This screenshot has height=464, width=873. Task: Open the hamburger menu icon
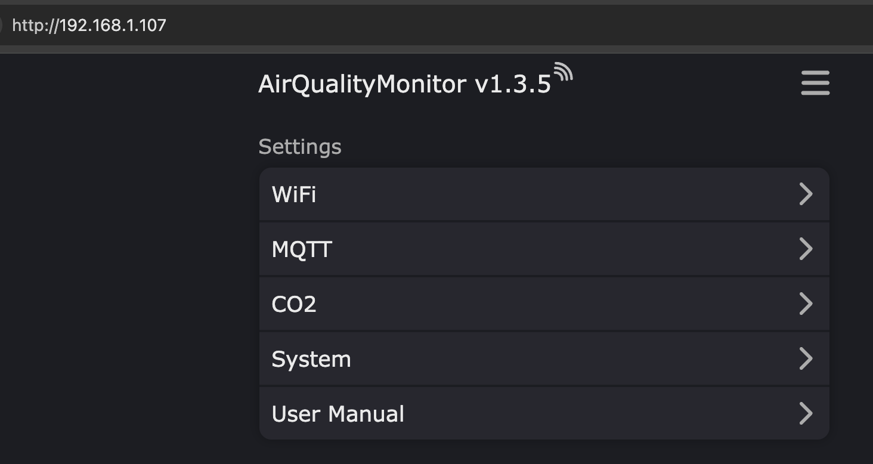pyautogui.click(x=815, y=83)
